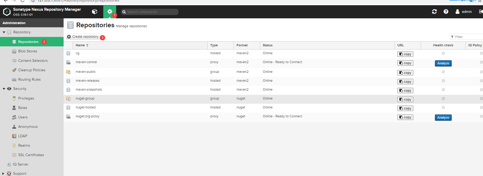The height and width of the screenshot is (176, 483).
Task: Click the admin username link
Action: coord(467,12)
